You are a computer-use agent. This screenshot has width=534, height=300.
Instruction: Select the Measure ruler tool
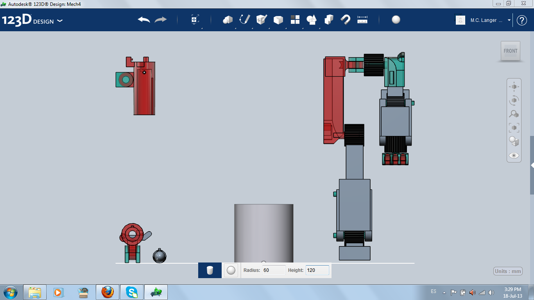coord(362,20)
